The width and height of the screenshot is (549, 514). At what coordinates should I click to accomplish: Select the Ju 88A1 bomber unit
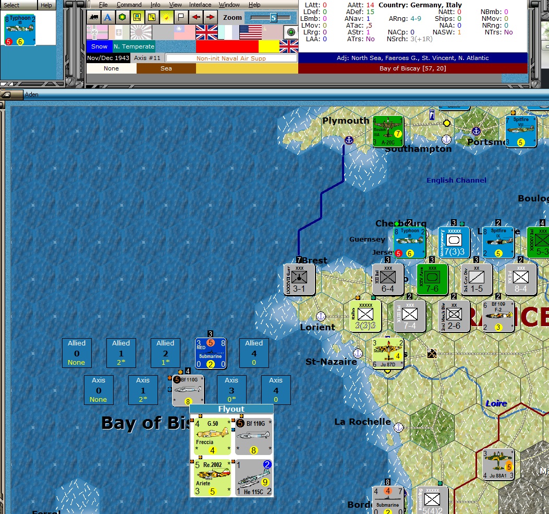pyautogui.click(x=498, y=464)
